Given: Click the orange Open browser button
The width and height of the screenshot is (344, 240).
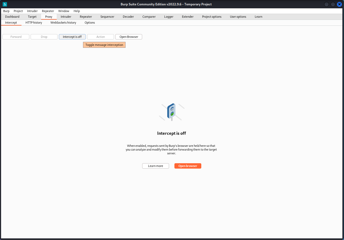Looking at the screenshot, I should pos(188,166).
